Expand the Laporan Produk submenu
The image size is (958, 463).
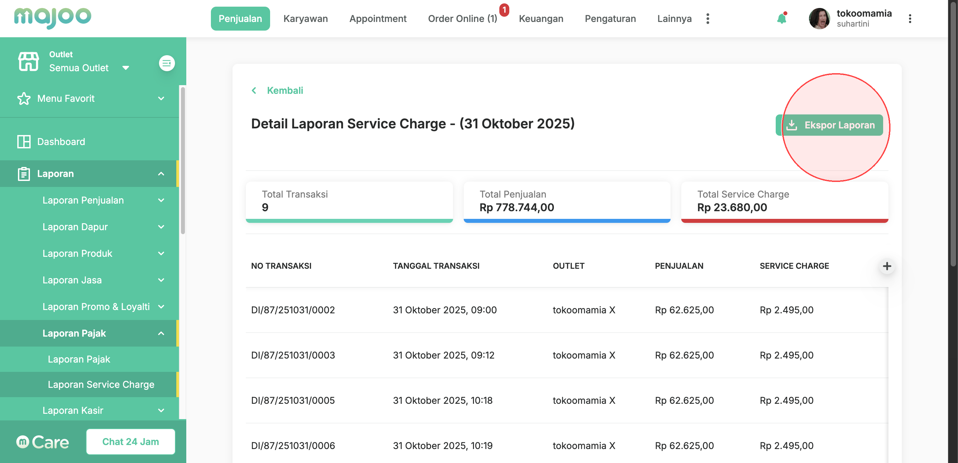[x=161, y=254]
